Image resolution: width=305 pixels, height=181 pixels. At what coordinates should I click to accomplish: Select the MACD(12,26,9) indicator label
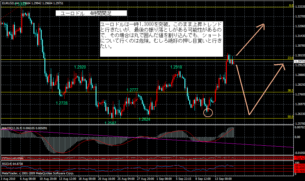(x=25, y=128)
